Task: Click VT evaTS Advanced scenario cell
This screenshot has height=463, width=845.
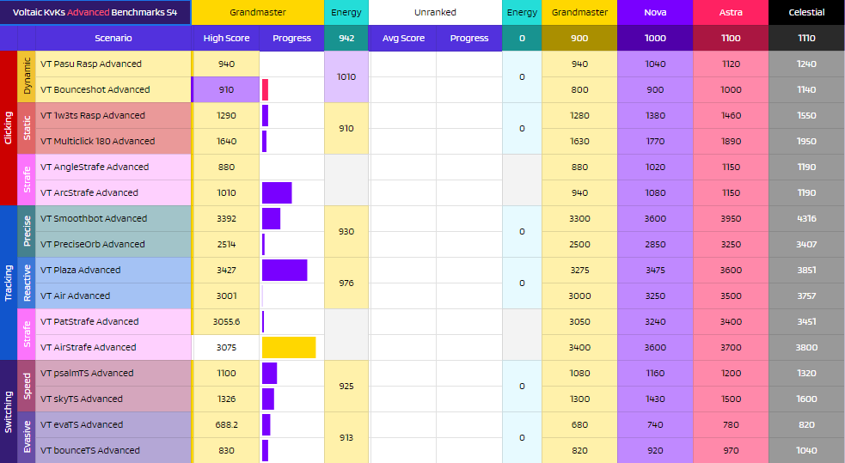Action: (113, 425)
